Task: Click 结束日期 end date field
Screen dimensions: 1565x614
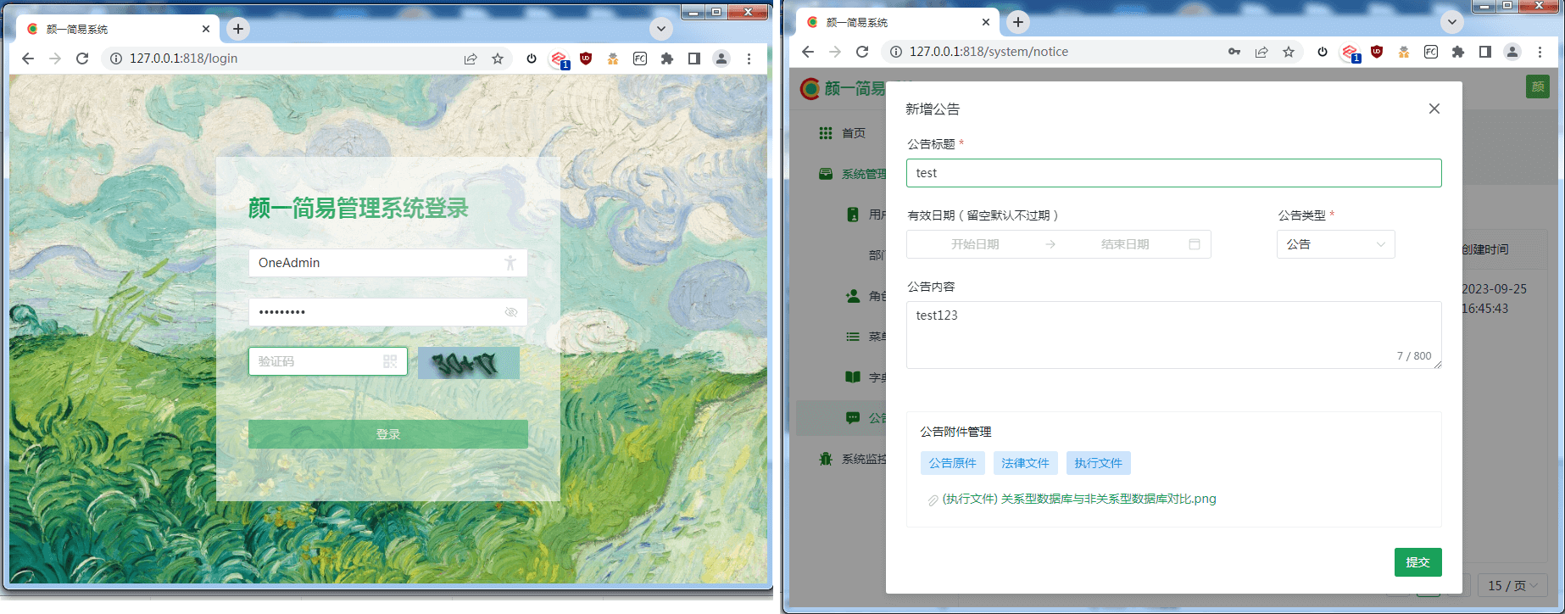Action: pyautogui.click(x=1125, y=244)
